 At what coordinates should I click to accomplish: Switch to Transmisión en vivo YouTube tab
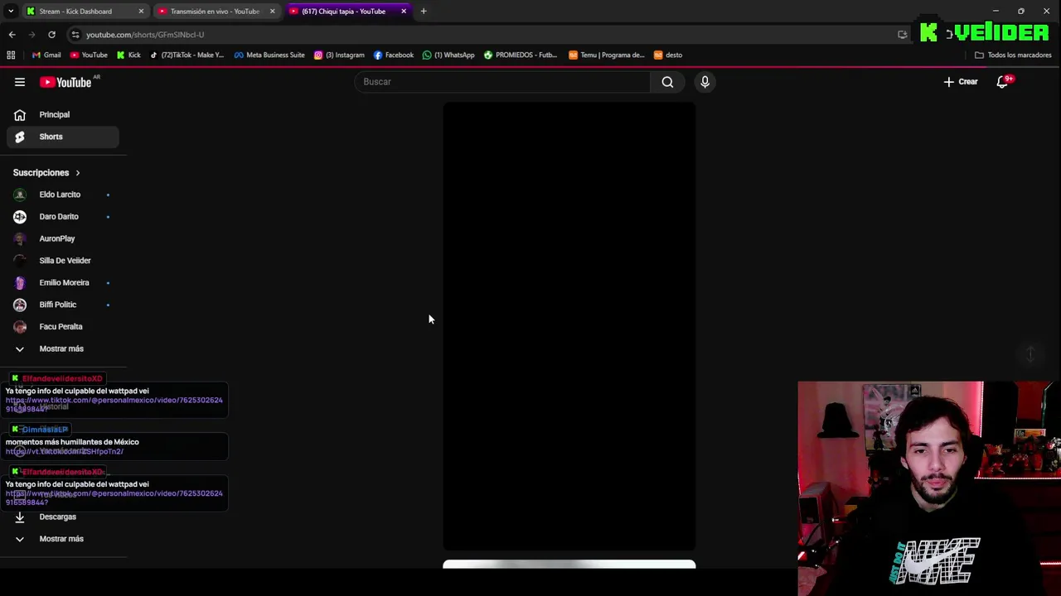(x=214, y=12)
